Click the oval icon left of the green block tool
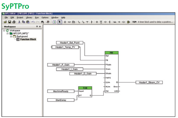 [123, 22]
